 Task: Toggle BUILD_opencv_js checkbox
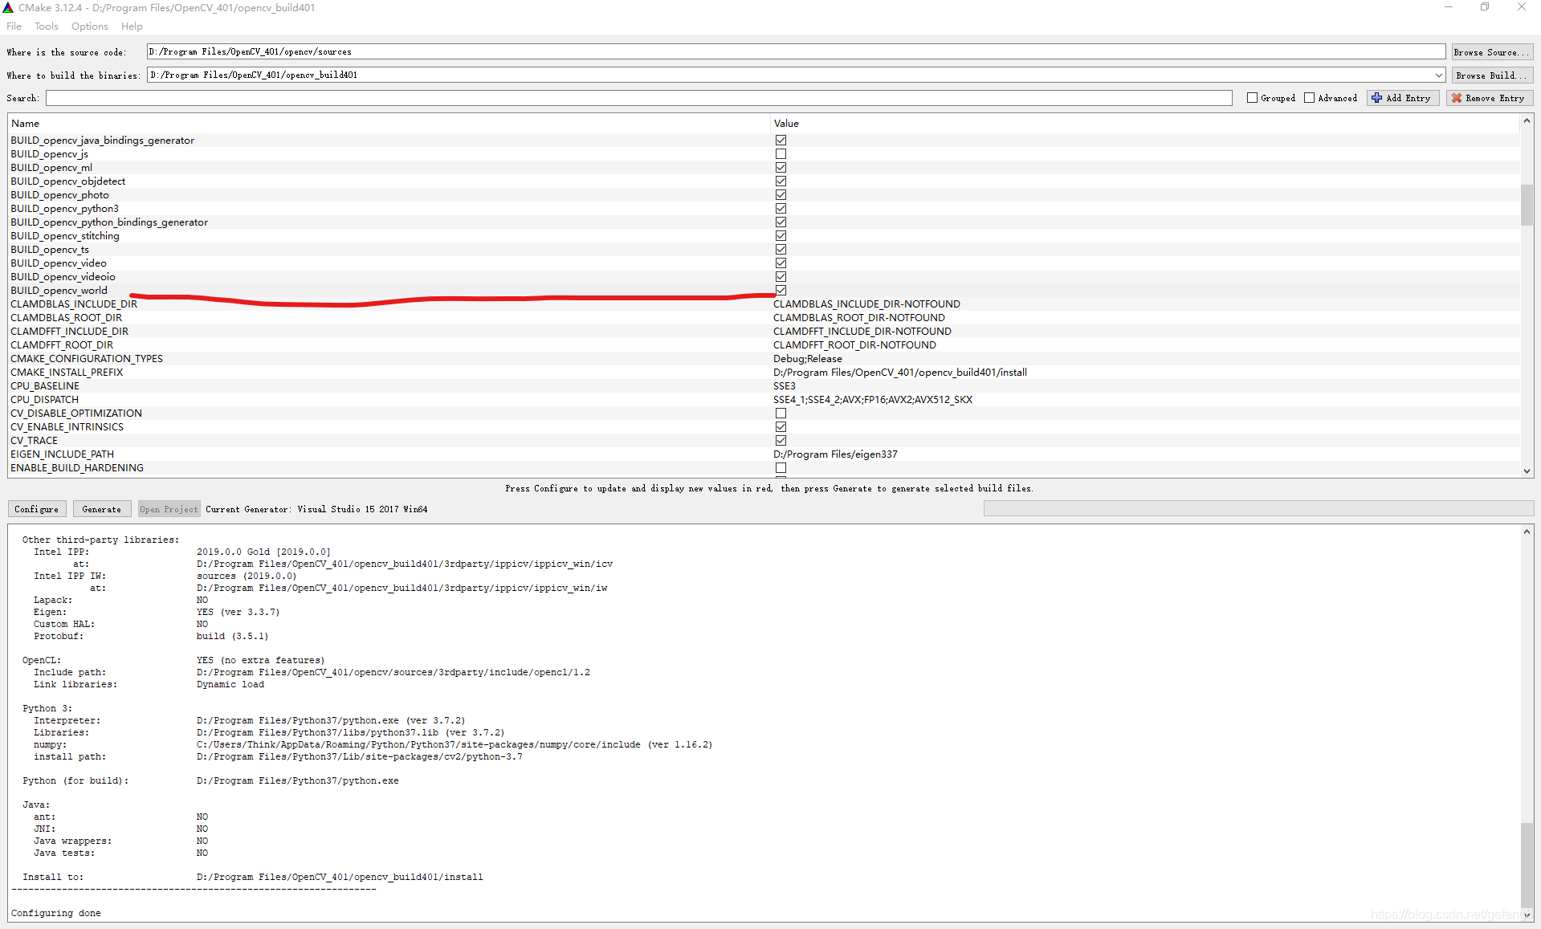[x=781, y=154]
